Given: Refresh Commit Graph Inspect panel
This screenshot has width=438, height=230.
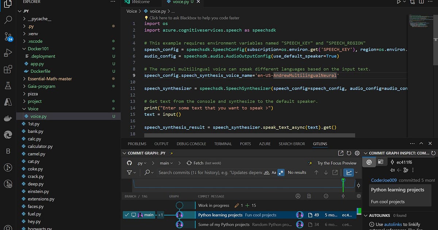Looking at the screenshot, I should tap(433, 153).
